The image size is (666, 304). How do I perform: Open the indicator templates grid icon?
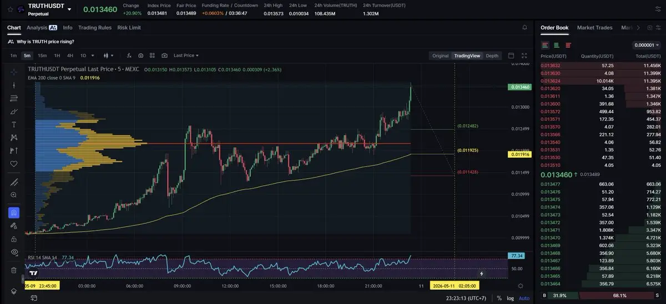pos(153,55)
